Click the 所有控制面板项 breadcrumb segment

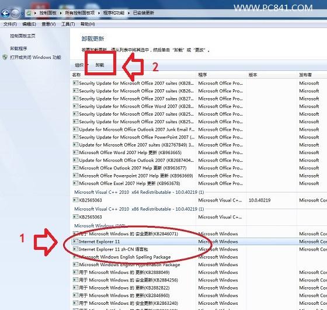[x=79, y=13]
